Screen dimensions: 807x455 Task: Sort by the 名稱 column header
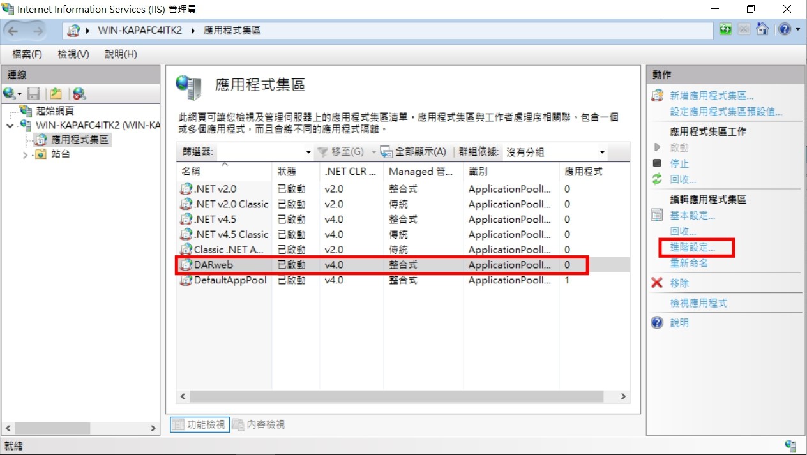click(x=224, y=171)
